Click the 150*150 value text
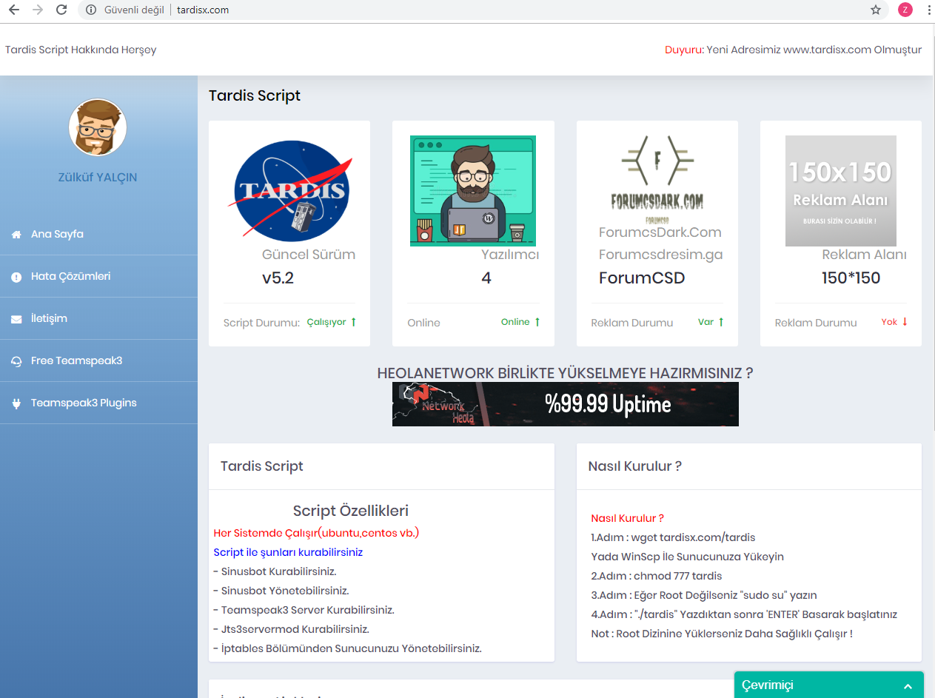Viewport: 935px width, 698px height. coord(851,278)
